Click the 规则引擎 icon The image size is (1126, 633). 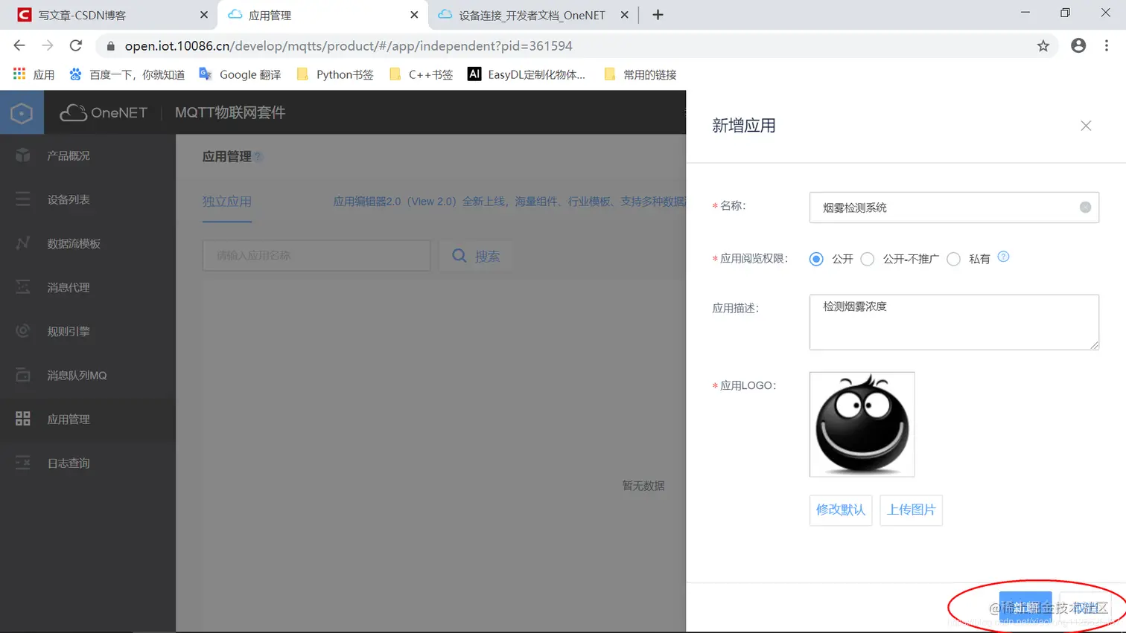point(23,330)
